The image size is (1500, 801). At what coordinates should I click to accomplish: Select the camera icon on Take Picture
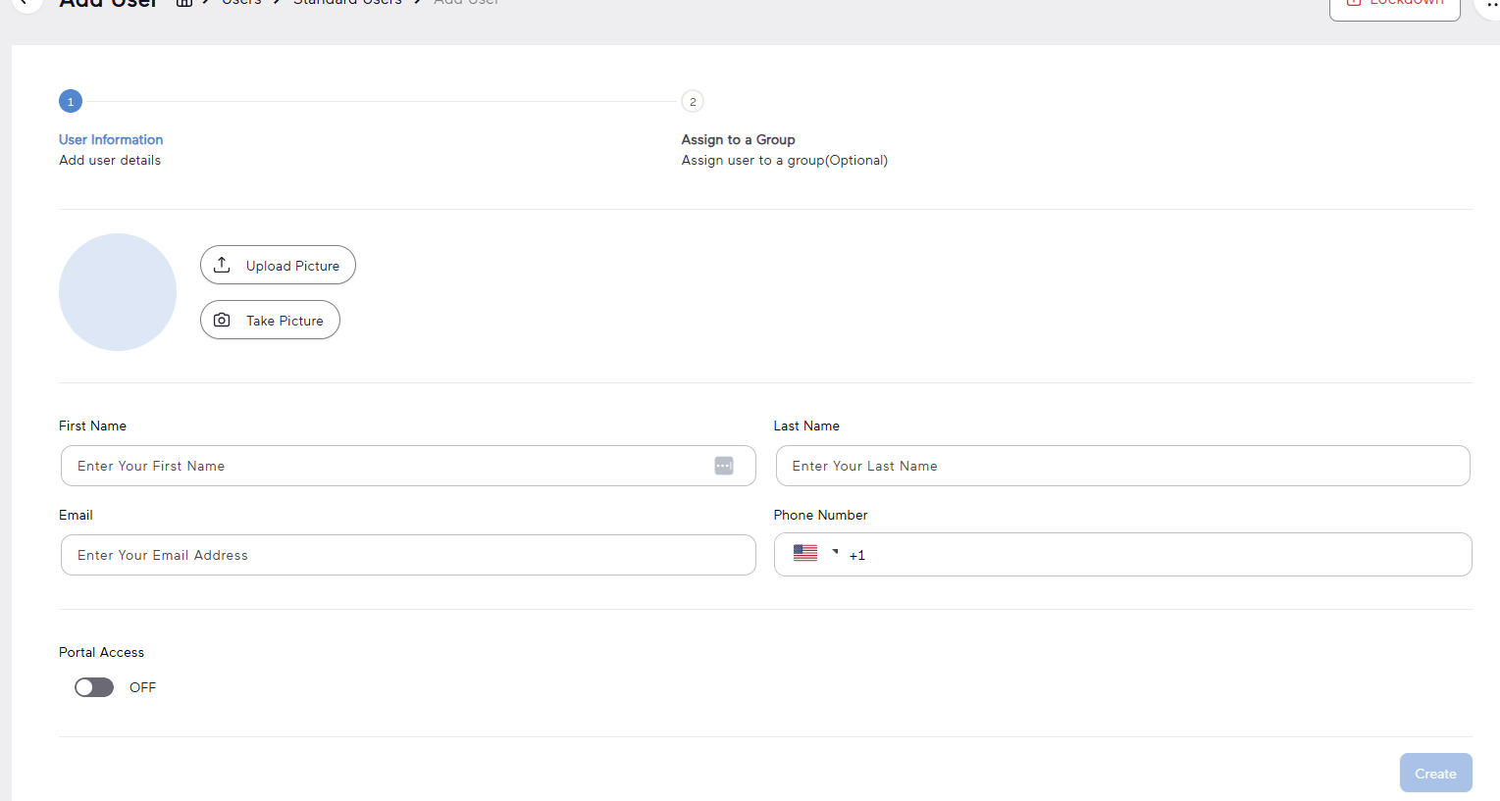222,320
